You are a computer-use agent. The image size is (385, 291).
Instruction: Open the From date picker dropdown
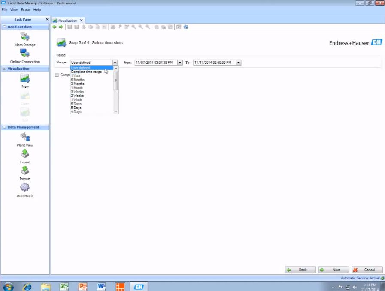[x=180, y=63]
